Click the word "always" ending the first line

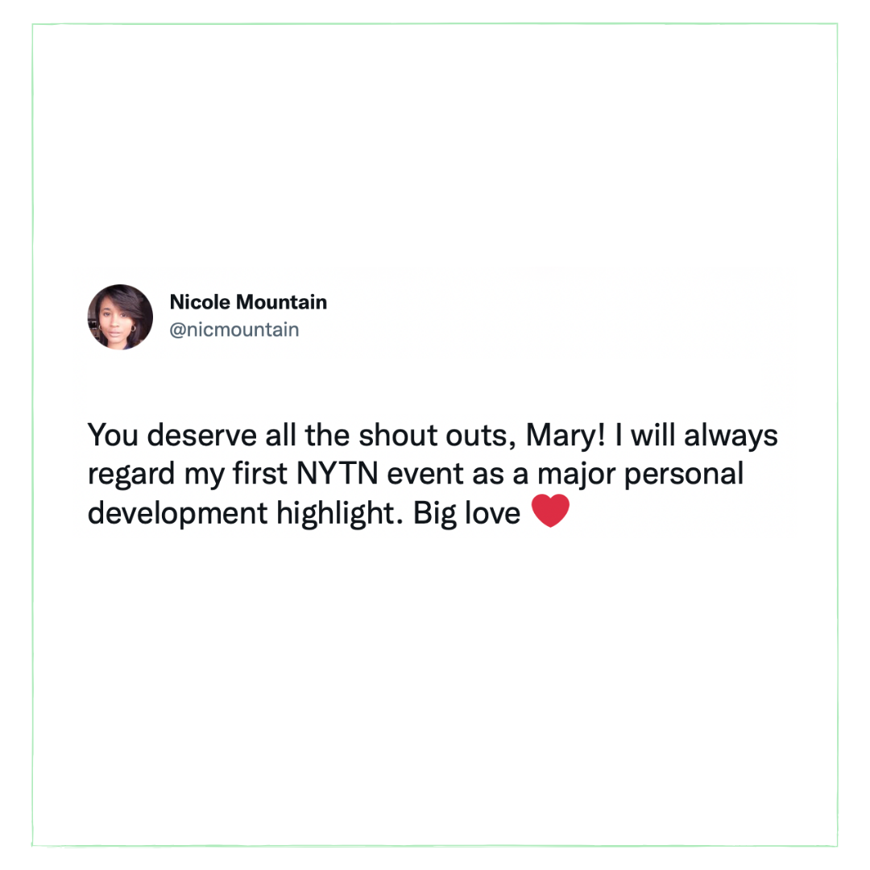[731, 436]
